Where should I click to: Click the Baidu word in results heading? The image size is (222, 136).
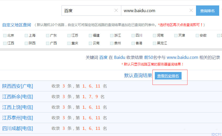click(120, 58)
